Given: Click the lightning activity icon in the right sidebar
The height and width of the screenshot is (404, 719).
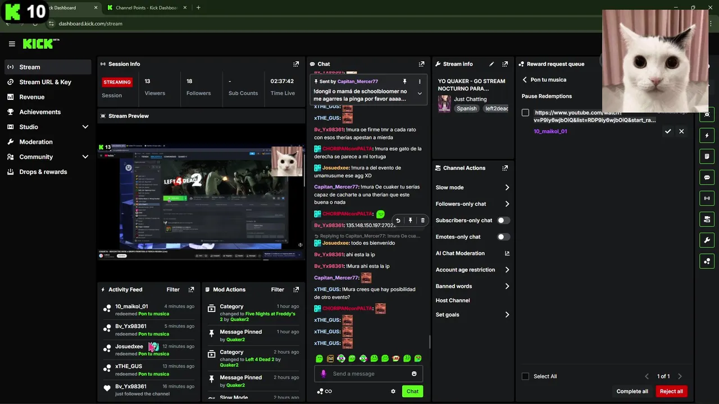Looking at the screenshot, I should click(x=707, y=135).
